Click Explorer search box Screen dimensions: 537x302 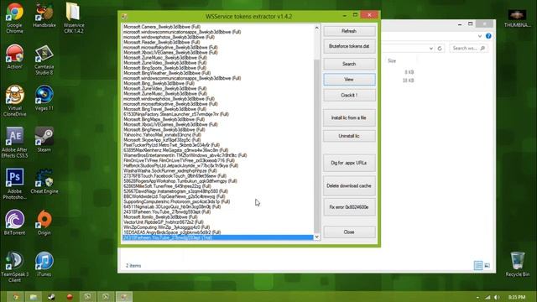468,49
